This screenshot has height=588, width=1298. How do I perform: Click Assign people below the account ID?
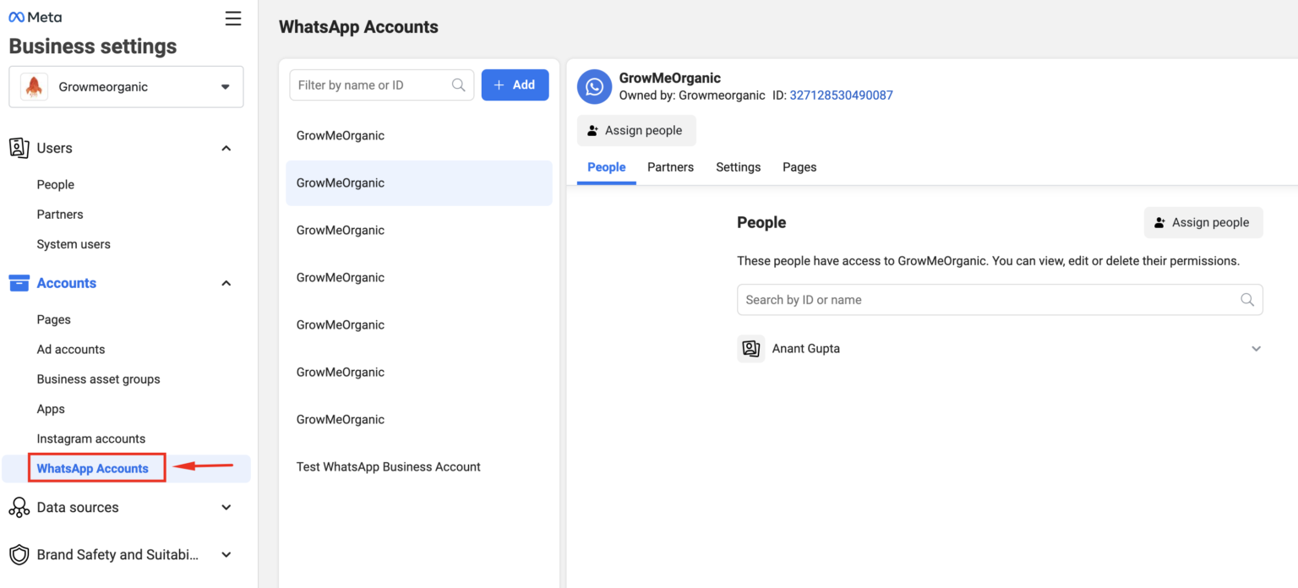click(636, 131)
